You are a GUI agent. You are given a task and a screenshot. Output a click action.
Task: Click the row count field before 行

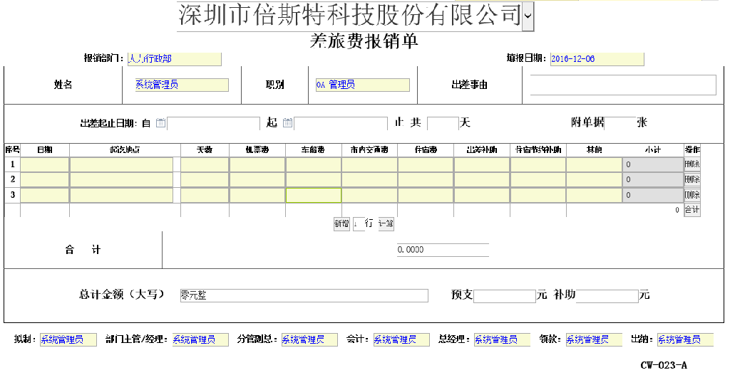(359, 224)
